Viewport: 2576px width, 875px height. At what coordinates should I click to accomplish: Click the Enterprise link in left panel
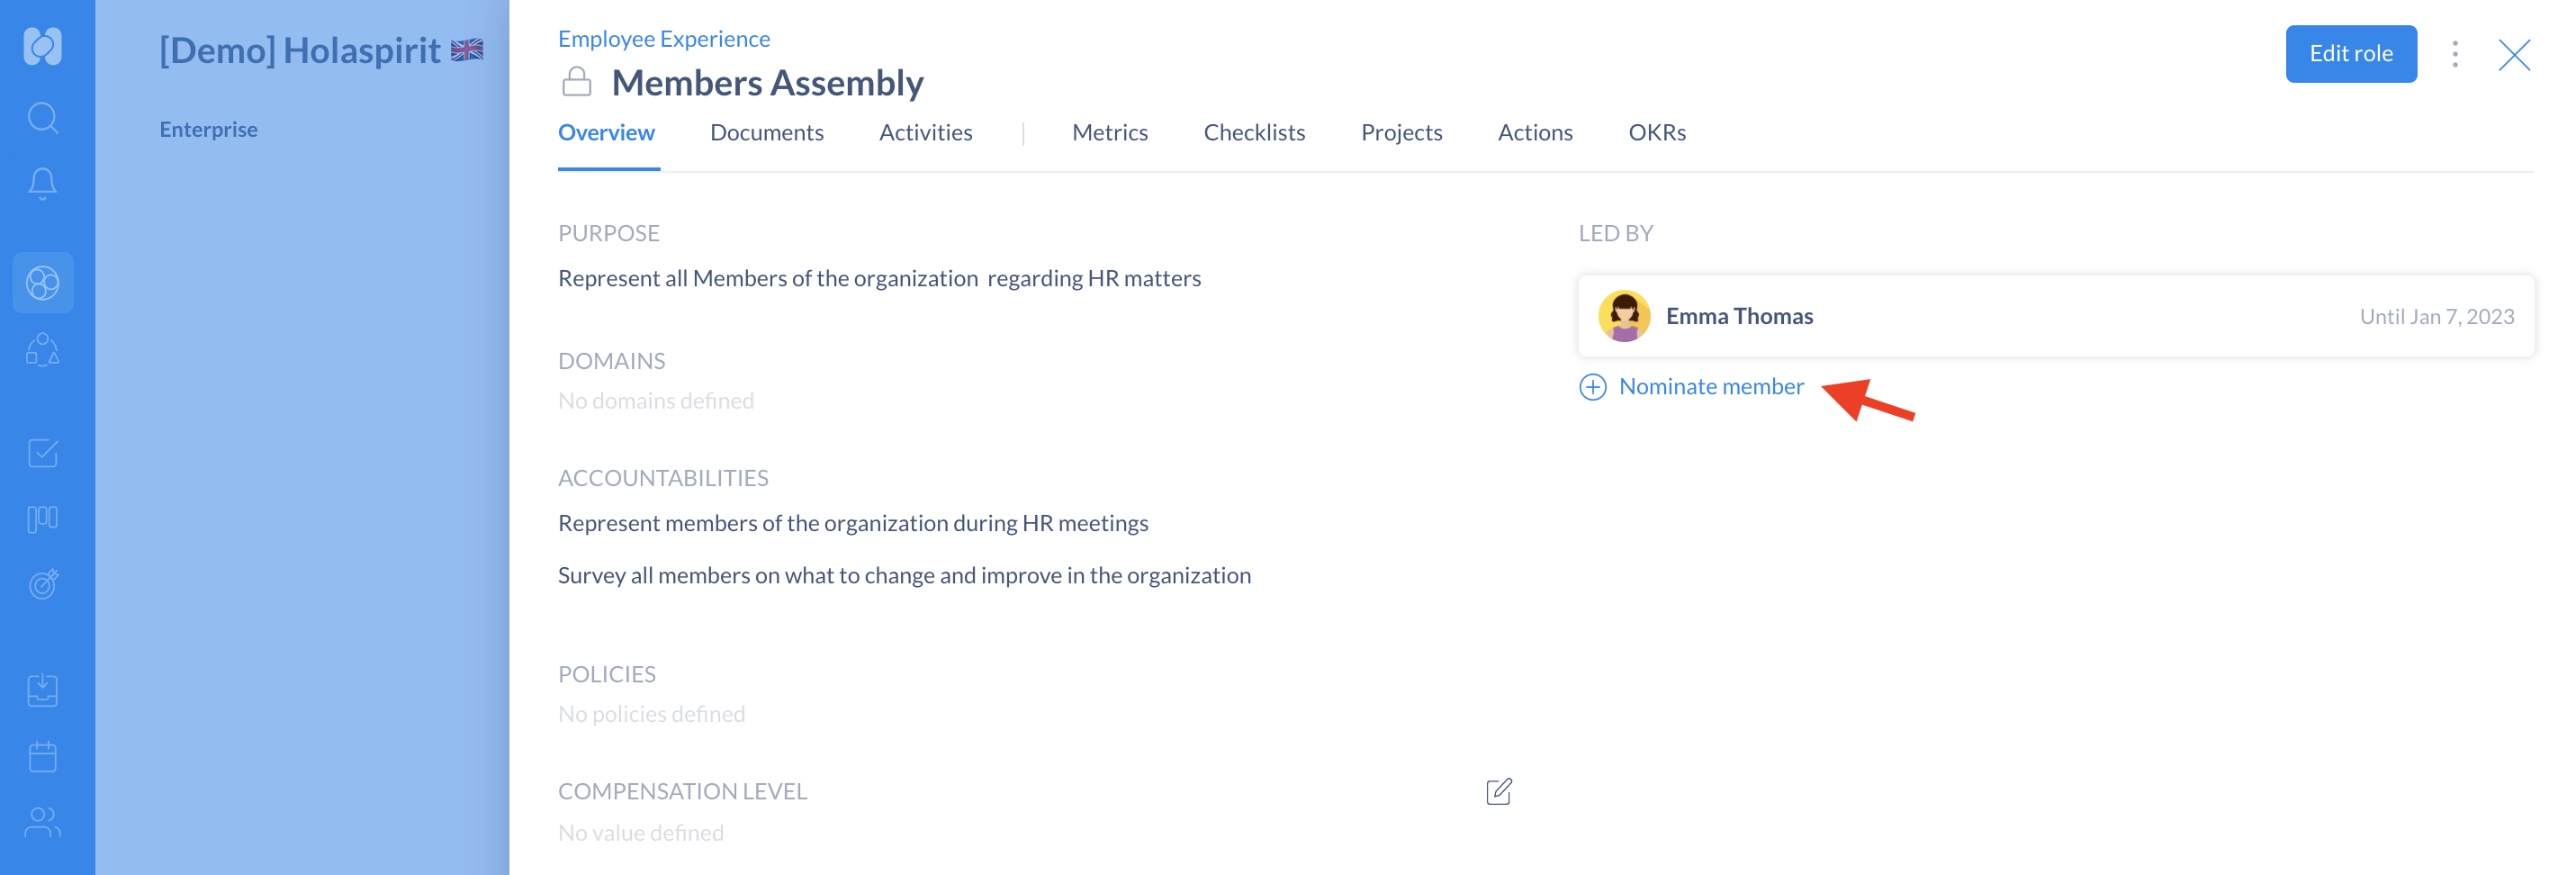click(208, 129)
